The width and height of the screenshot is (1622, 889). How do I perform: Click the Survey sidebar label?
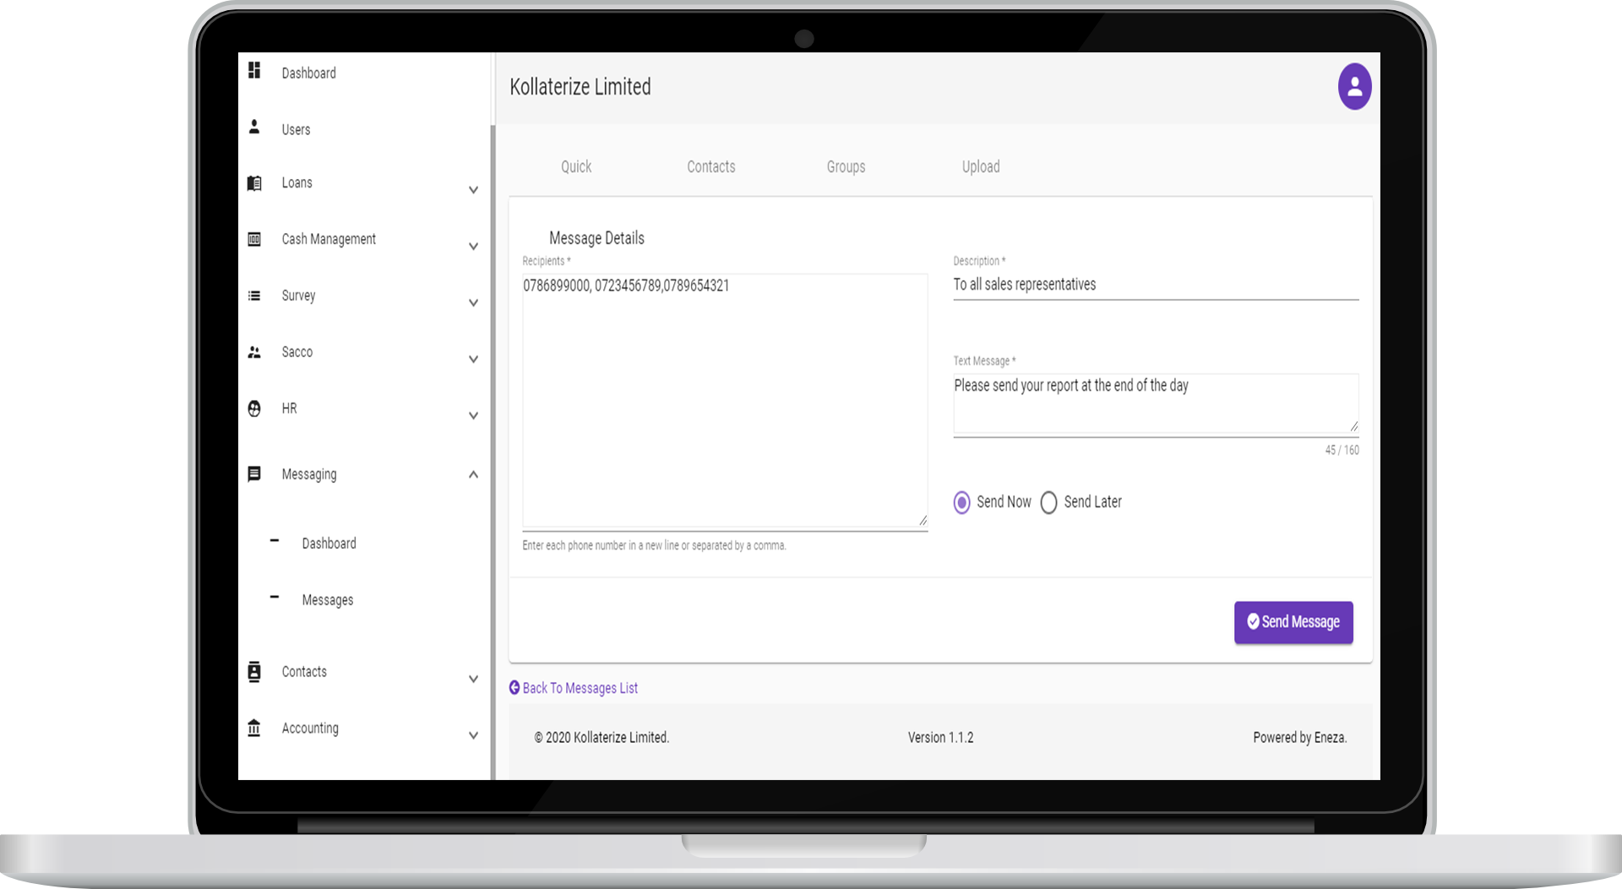[x=298, y=296]
